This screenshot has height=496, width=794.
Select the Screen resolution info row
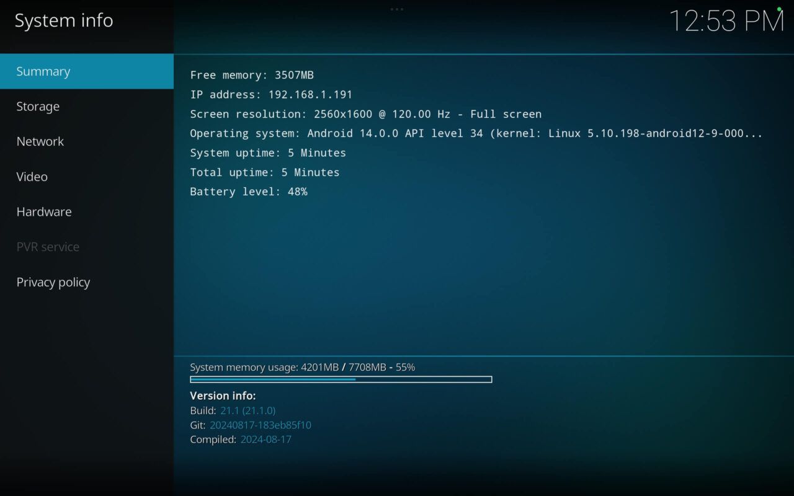click(x=365, y=114)
